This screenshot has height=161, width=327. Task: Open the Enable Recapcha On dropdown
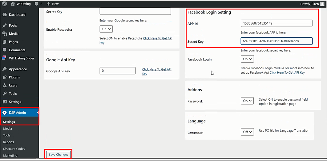106,29
